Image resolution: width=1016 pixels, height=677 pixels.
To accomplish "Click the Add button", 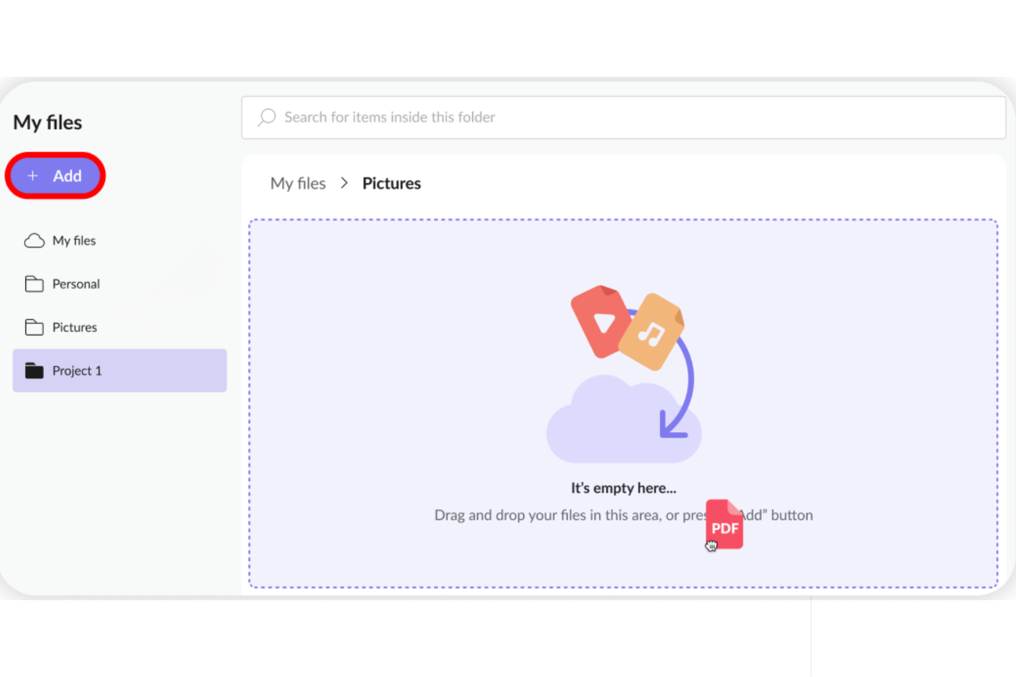I will click(55, 176).
